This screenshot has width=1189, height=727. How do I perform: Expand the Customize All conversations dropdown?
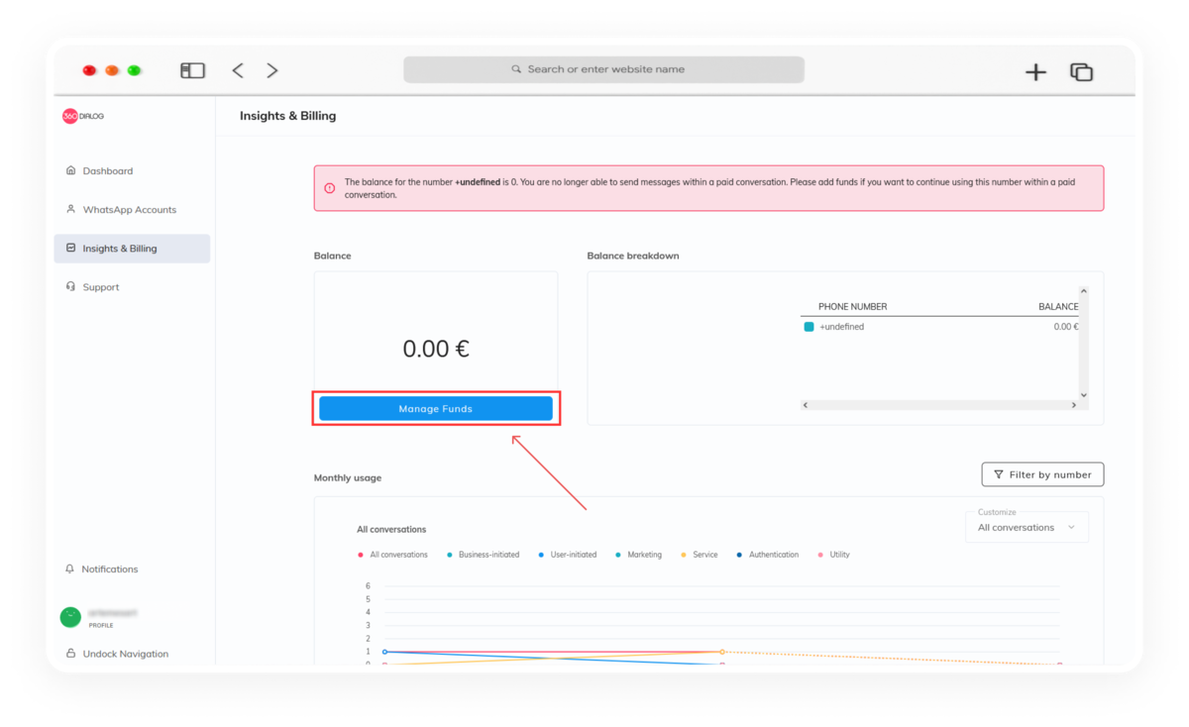tap(1027, 527)
